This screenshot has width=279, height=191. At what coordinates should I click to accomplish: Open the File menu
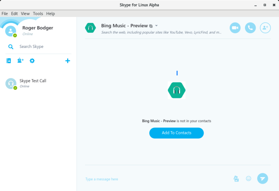tap(5, 14)
